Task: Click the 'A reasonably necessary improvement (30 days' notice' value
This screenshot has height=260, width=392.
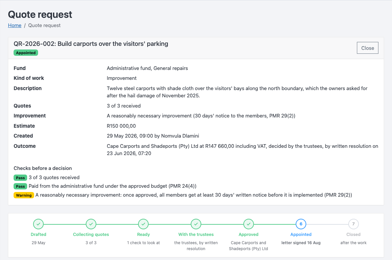Action: point(201,116)
